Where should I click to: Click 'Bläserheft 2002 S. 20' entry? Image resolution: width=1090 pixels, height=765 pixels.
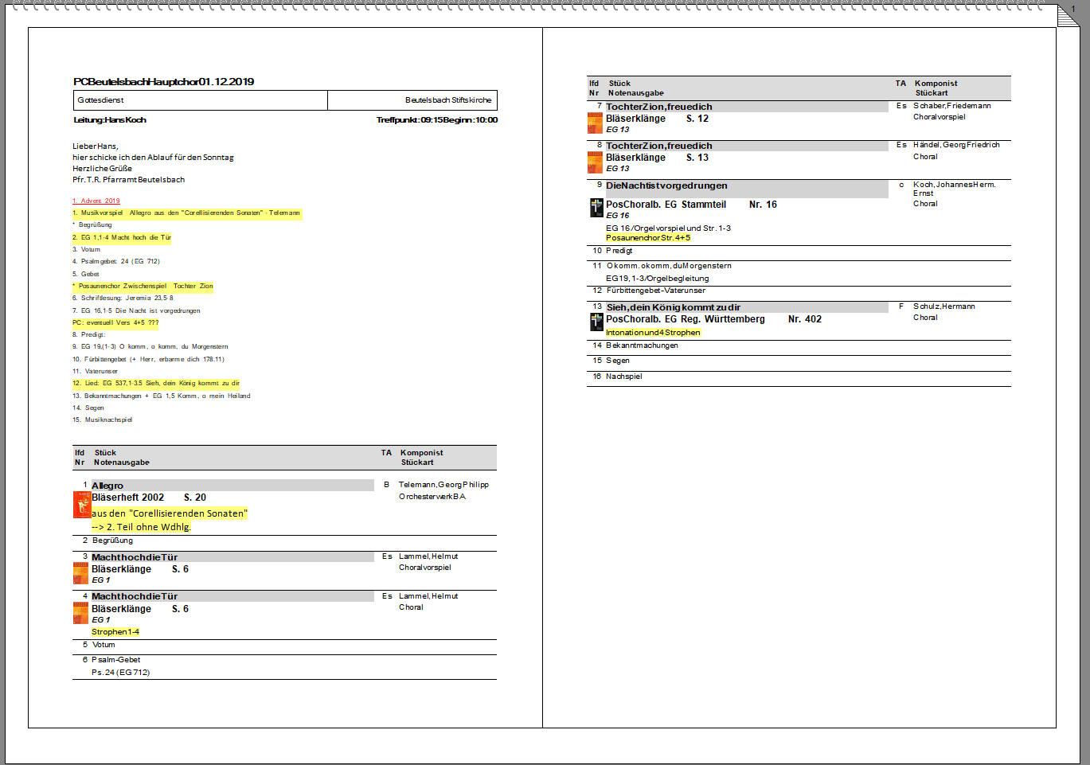coord(149,498)
